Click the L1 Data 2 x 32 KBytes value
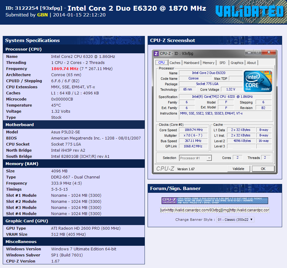Viewport: 287px width, 268px height. (241, 130)
